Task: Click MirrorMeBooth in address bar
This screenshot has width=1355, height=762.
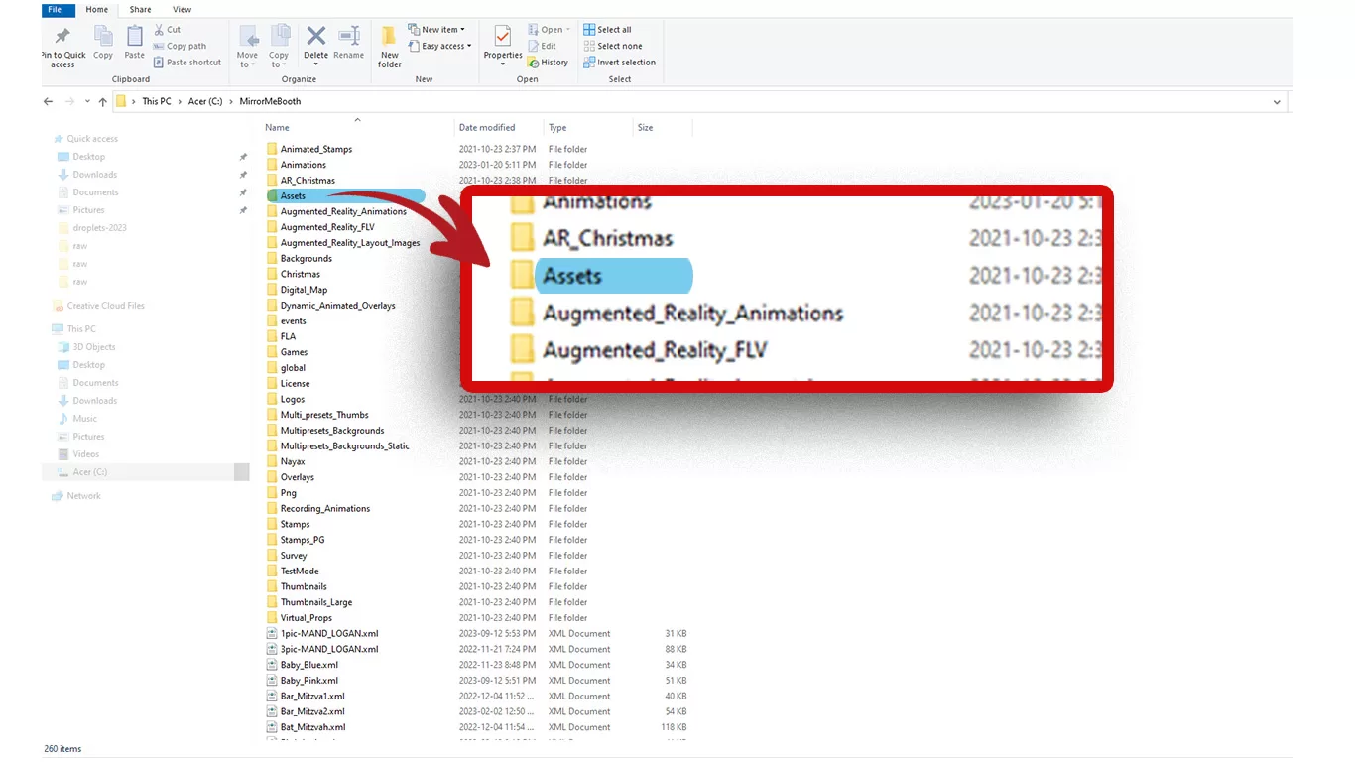Action: coord(270,101)
